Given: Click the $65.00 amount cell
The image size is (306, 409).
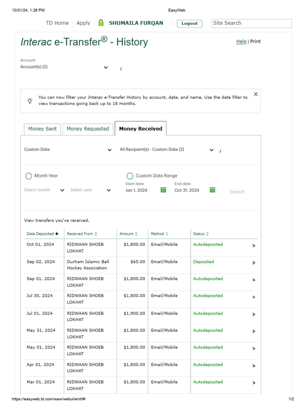Looking at the screenshot, I should click(x=137, y=262).
